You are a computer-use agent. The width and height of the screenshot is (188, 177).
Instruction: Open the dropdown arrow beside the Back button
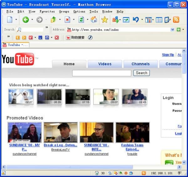tap(32, 20)
